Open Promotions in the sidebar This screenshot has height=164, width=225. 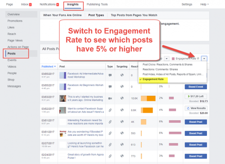click(15, 21)
